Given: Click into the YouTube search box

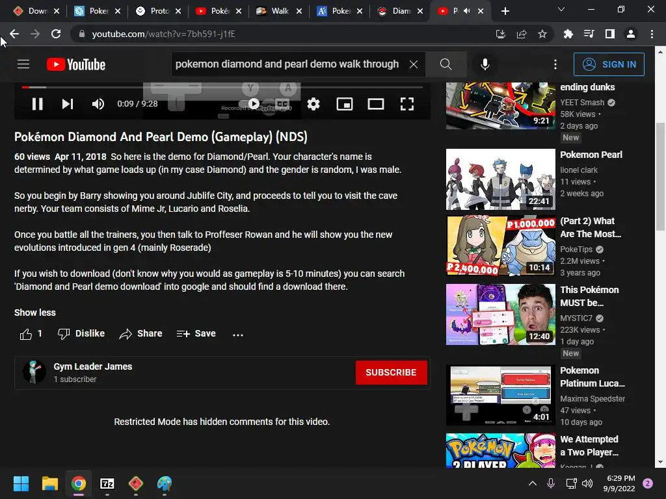Looking at the screenshot, I should (287, 64).
